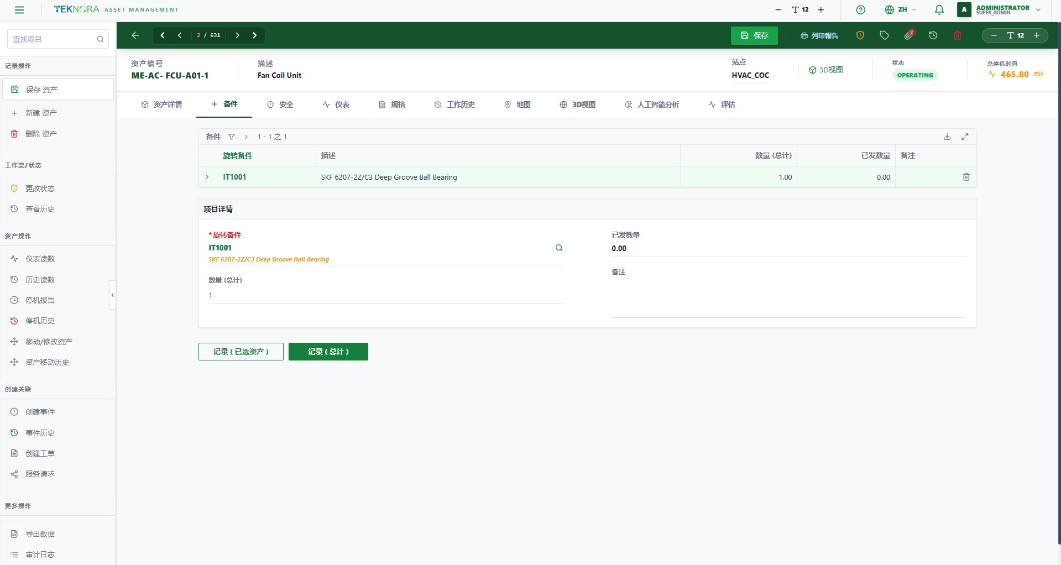
Task: Go to next record
Action: (x=237, y=35)
